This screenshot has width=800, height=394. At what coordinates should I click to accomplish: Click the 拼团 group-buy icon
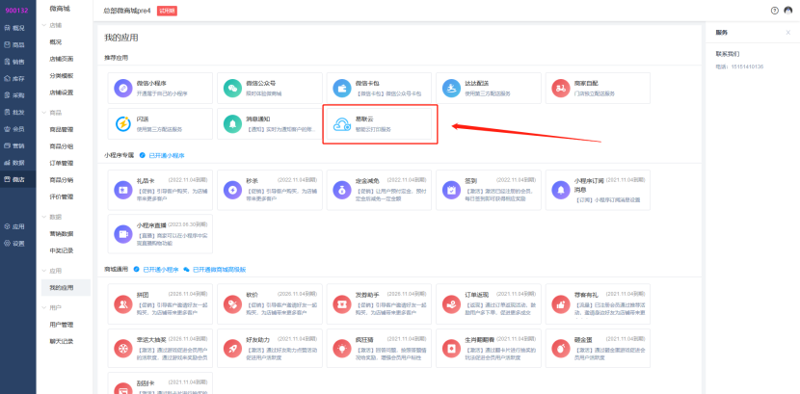pyautogui.click(x=122, y=302)
